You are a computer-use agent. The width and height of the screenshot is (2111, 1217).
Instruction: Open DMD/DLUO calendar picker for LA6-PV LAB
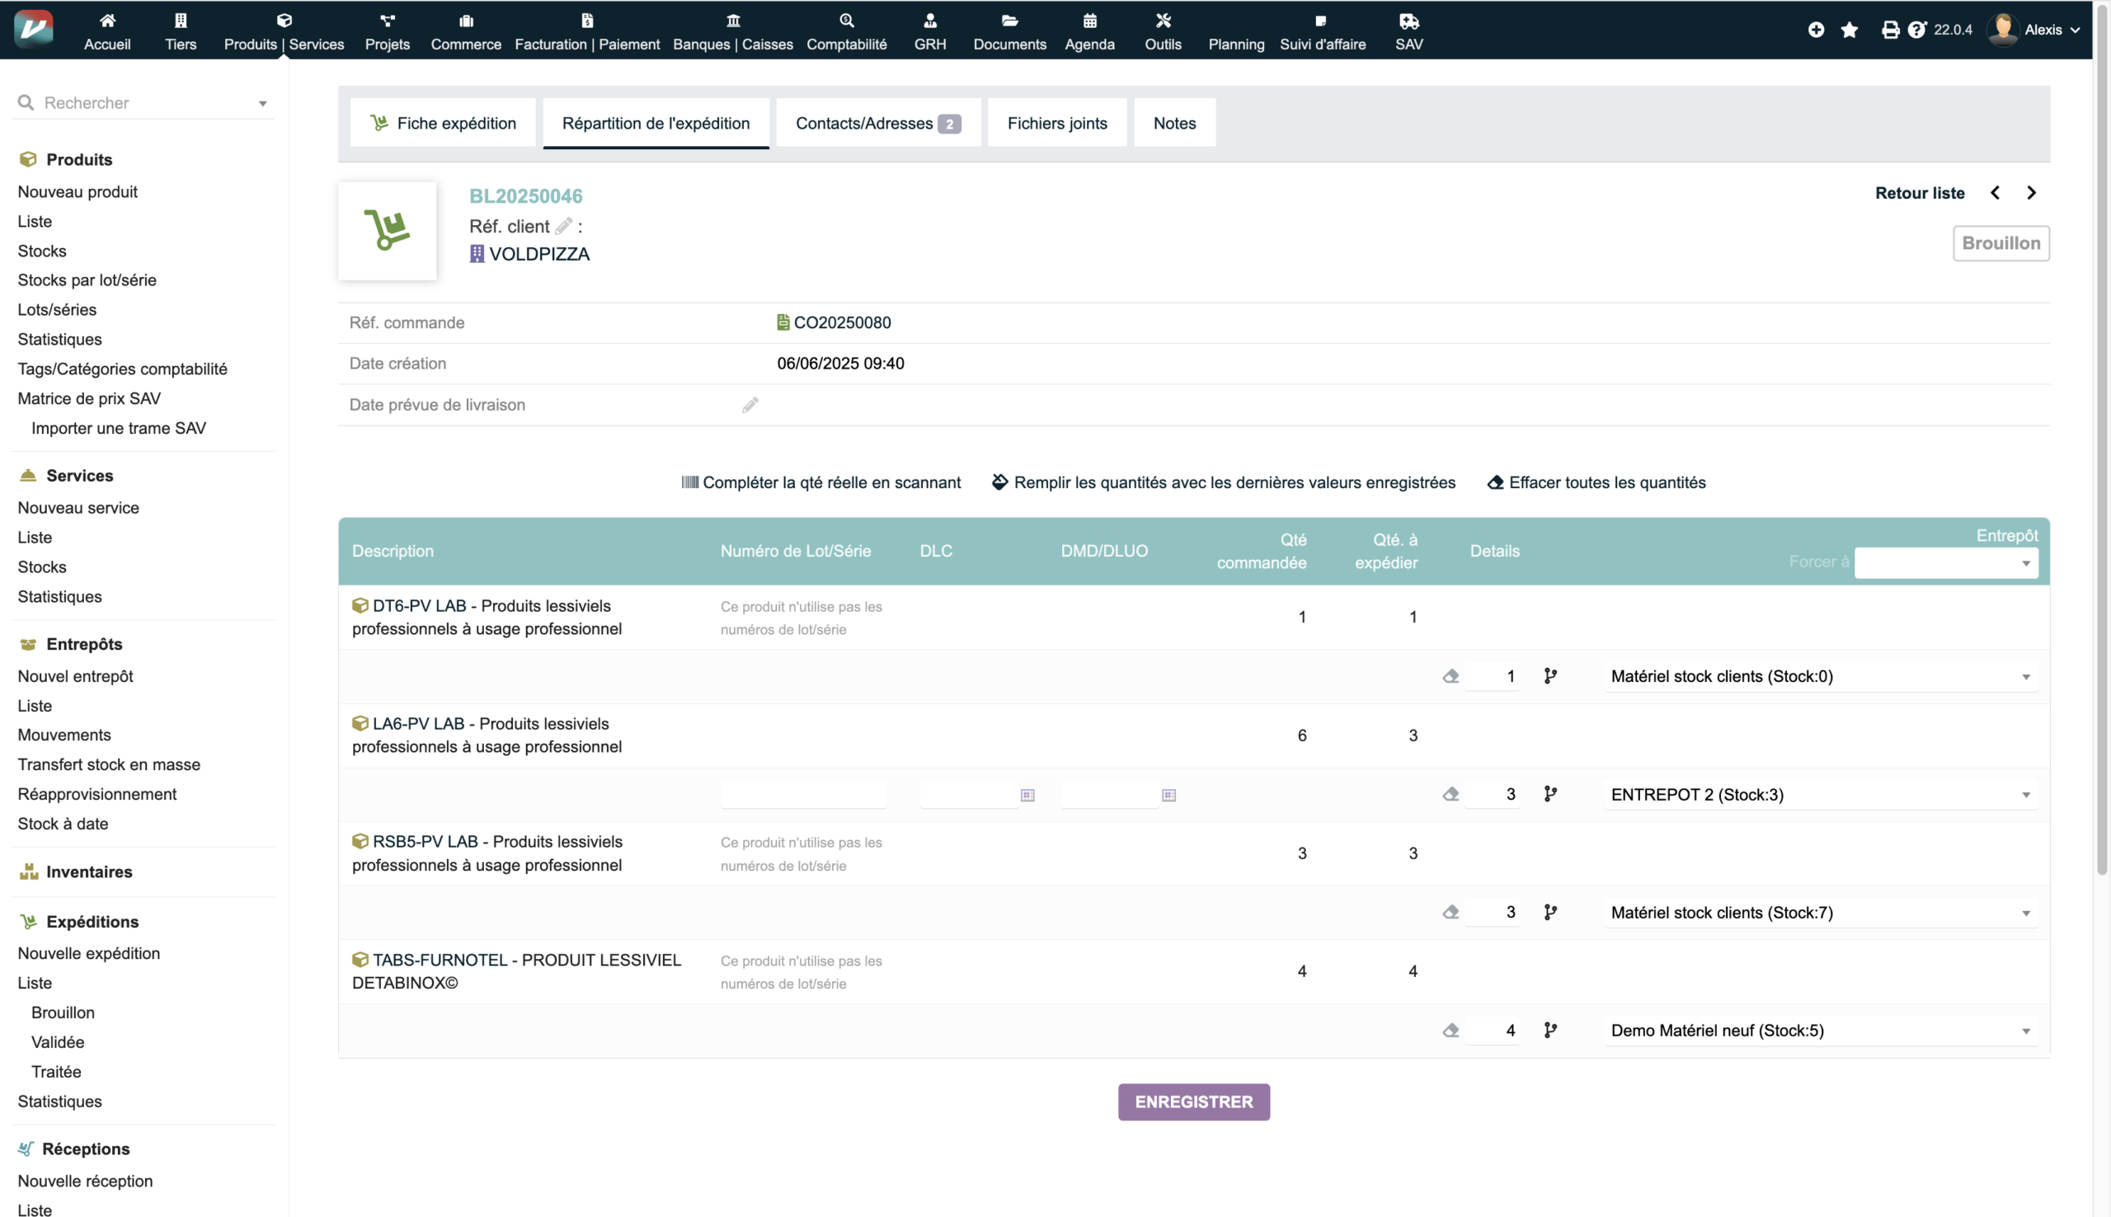(x=1168, y=795)
